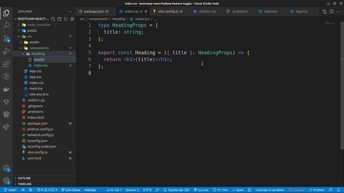Open the paw icon view in activity bar
The height and width of the screenshot is (193, 344).
click(x=6, y=114)
